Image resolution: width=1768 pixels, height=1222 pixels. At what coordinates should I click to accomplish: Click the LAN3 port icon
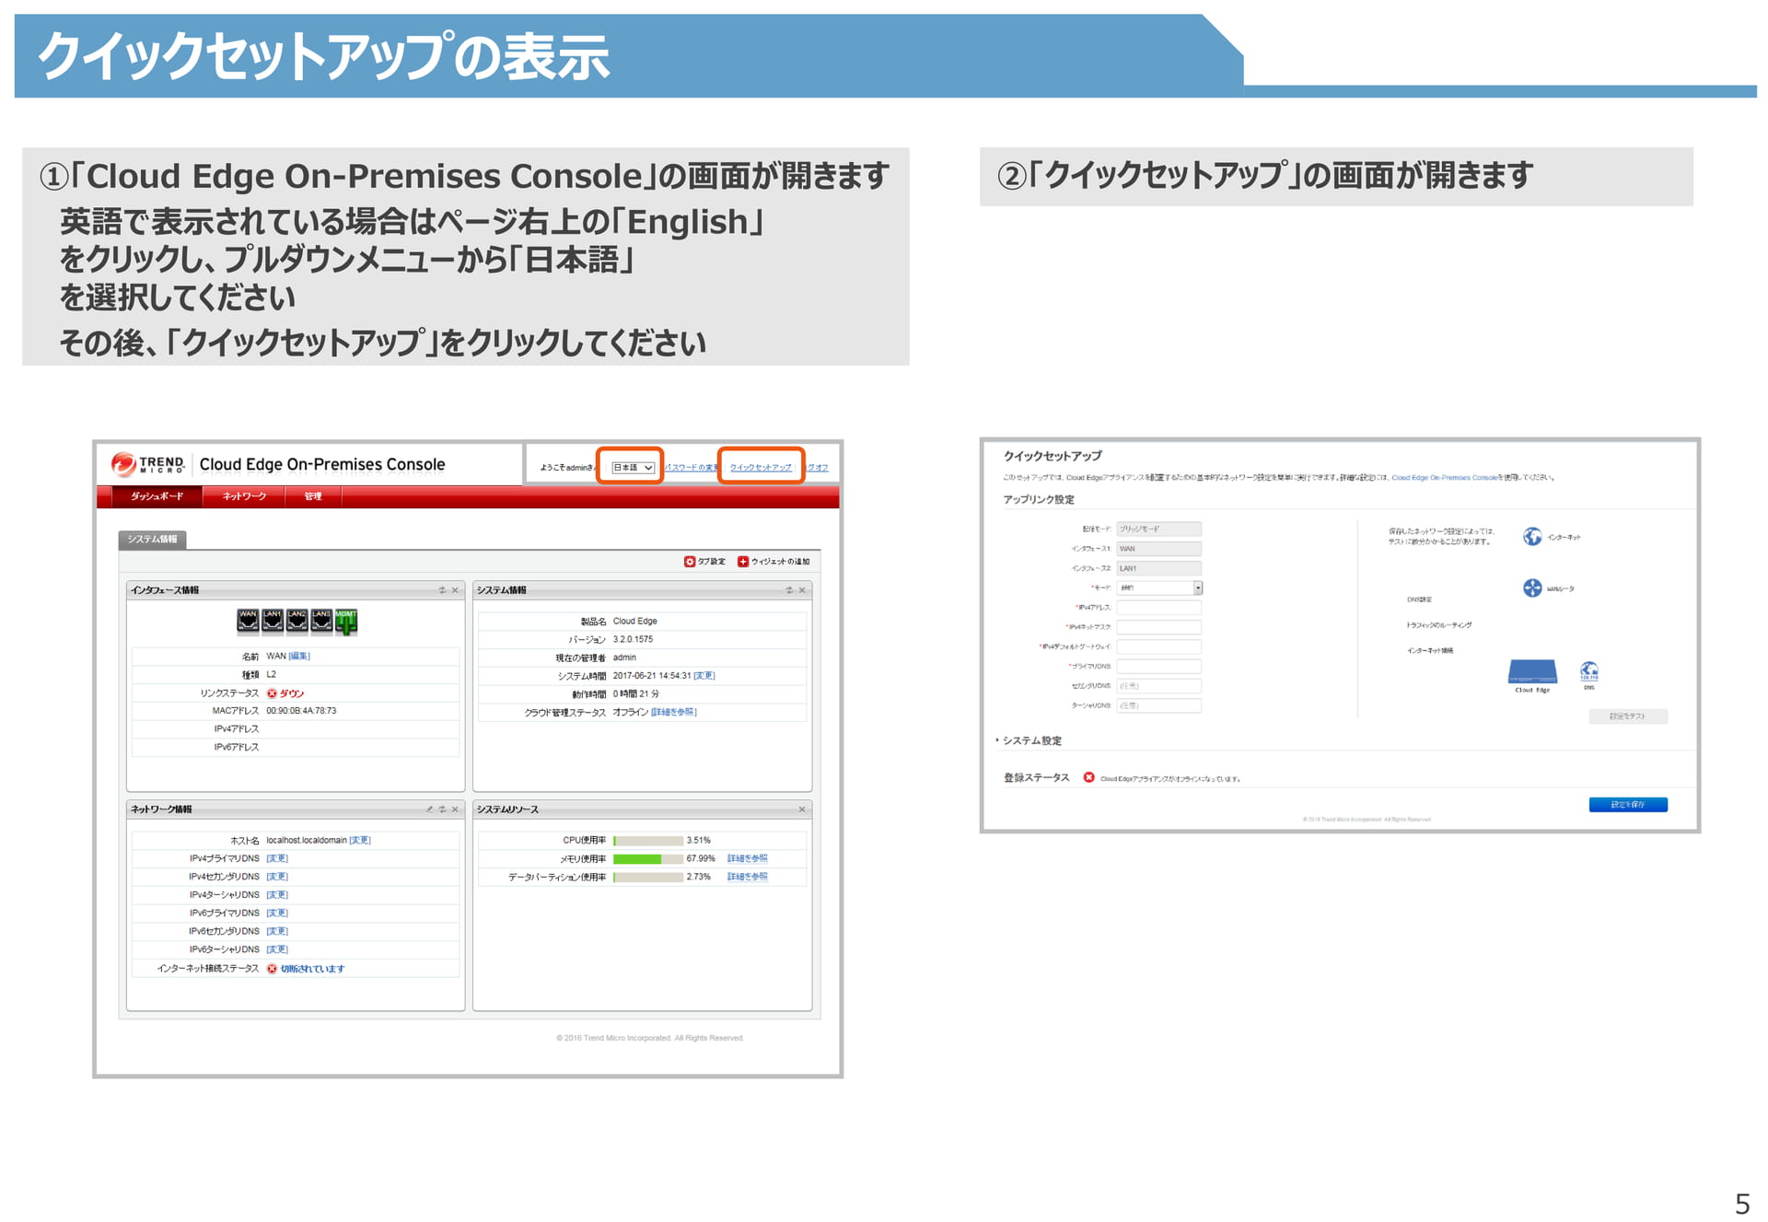[321, 621]
